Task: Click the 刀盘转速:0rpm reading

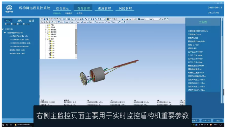Action: click(x=194, y=34)
